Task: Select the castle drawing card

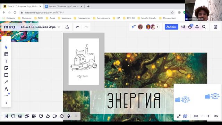Action: pyautogui.click(x=84, y=62)
